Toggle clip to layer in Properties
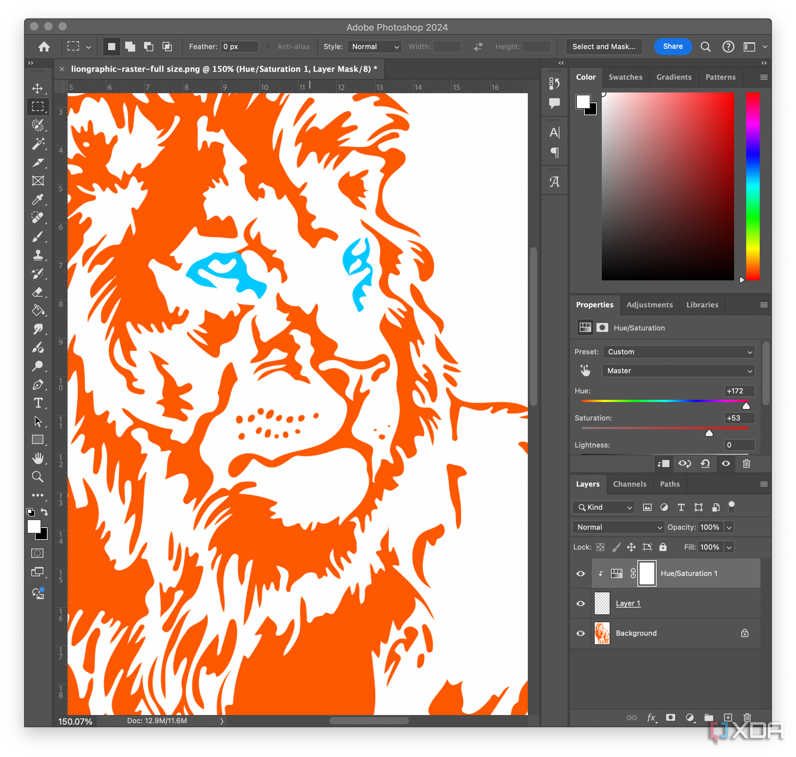The height and width of the screenshot is (757, 796). pos(663,464)
